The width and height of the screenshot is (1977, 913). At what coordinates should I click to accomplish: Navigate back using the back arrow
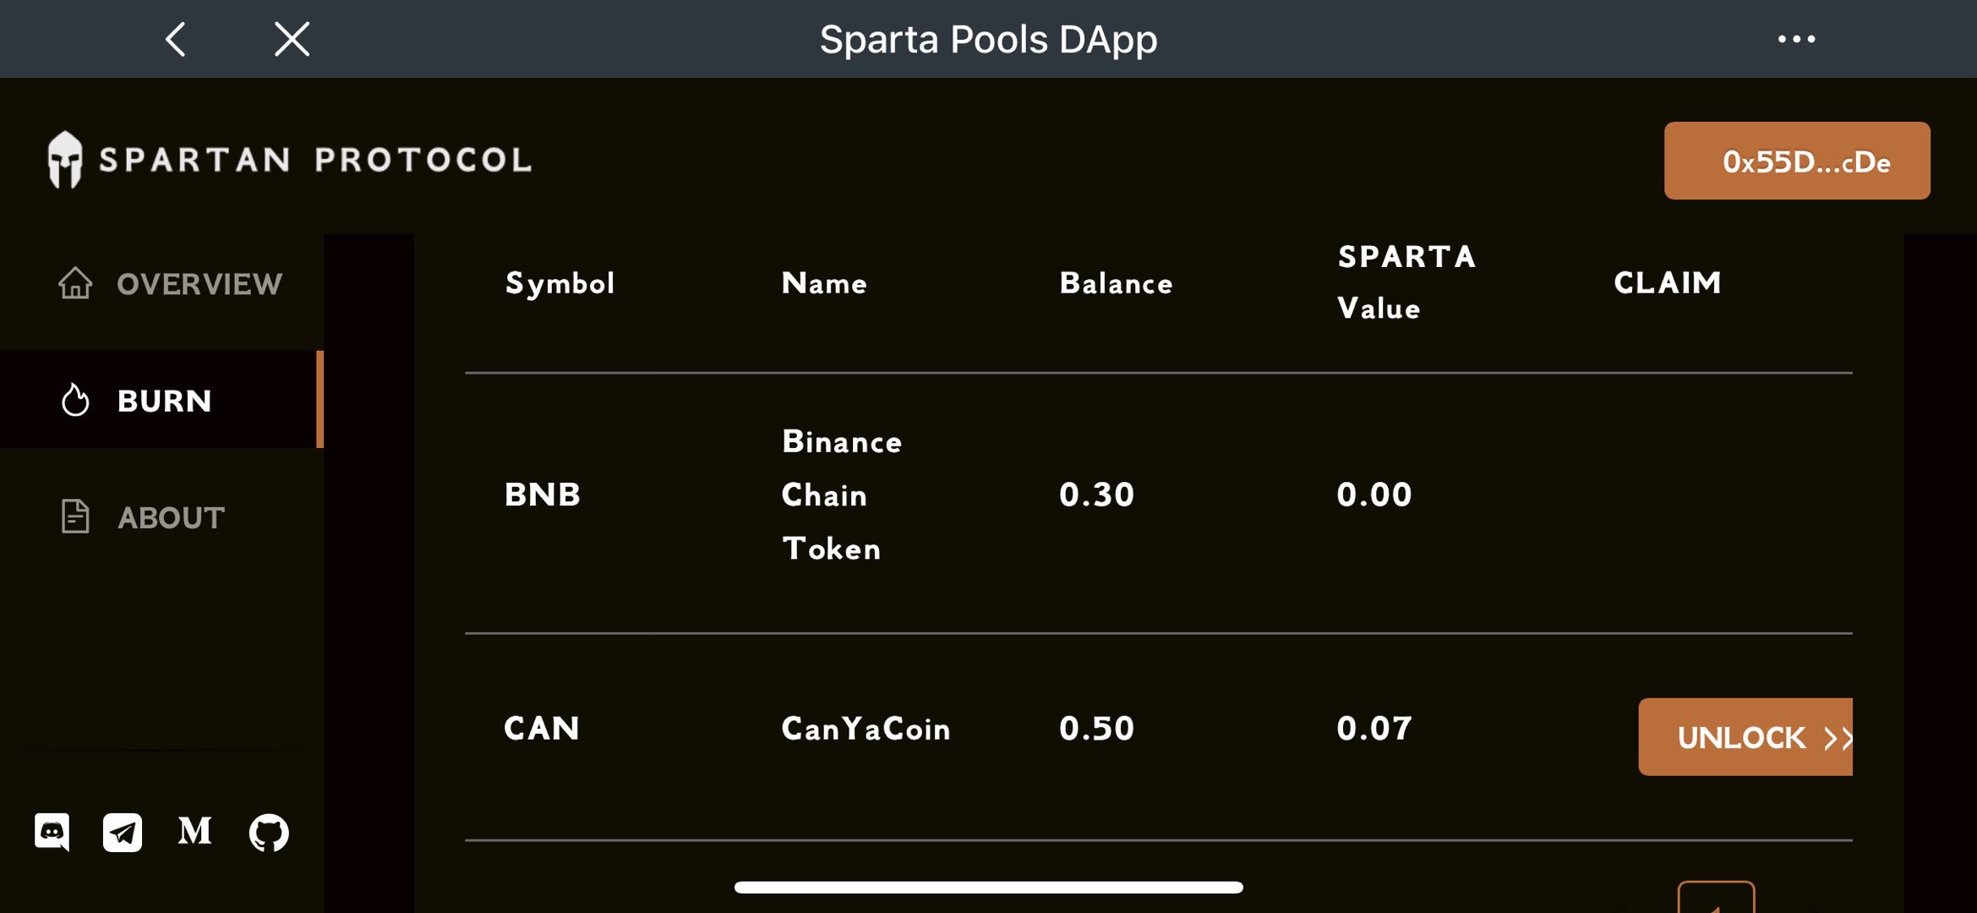coord(176,38)
